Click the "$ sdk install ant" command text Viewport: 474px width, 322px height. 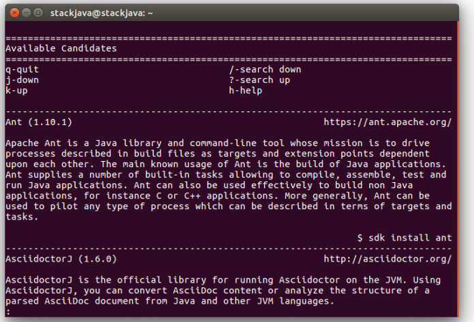(x=405, y=238)
